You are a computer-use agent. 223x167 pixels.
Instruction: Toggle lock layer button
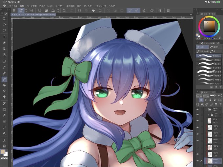(x=210, y=100)
